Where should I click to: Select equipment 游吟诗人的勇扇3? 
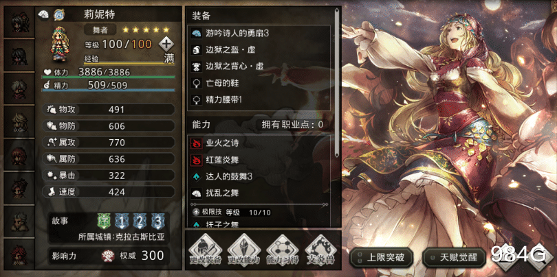pos(259,34)
